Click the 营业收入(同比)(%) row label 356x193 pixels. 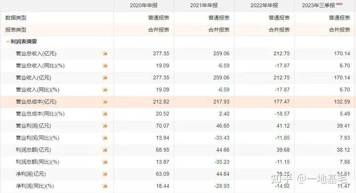click(x=38, y=90)
